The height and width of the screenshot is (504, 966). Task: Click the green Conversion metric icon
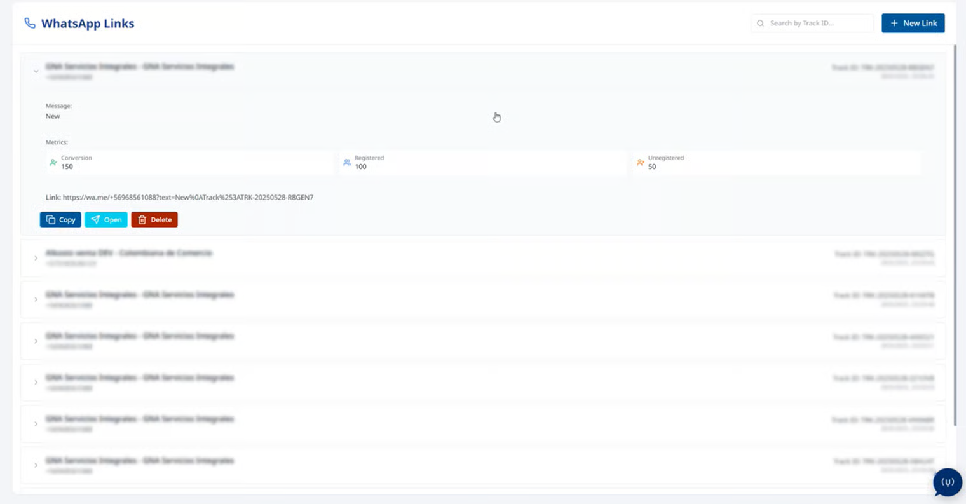[53, 163]
